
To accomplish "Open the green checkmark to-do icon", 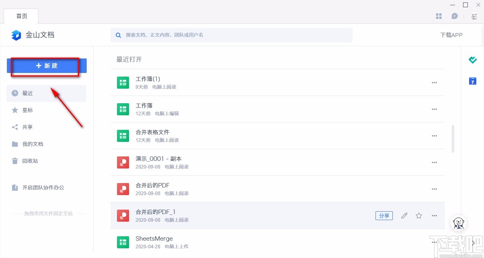I will [x=473, y=60].
